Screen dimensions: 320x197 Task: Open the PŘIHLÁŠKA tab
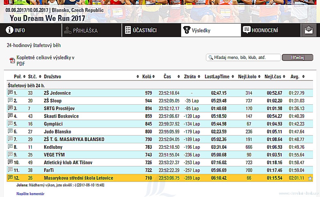click(x=92, y=30)
